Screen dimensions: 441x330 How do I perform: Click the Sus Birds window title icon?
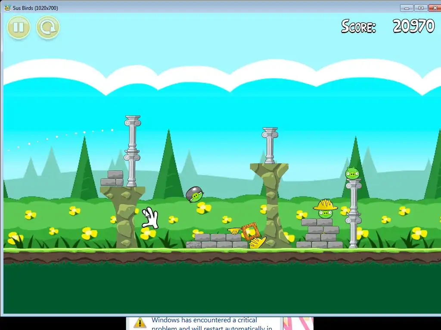pos(7,8)
